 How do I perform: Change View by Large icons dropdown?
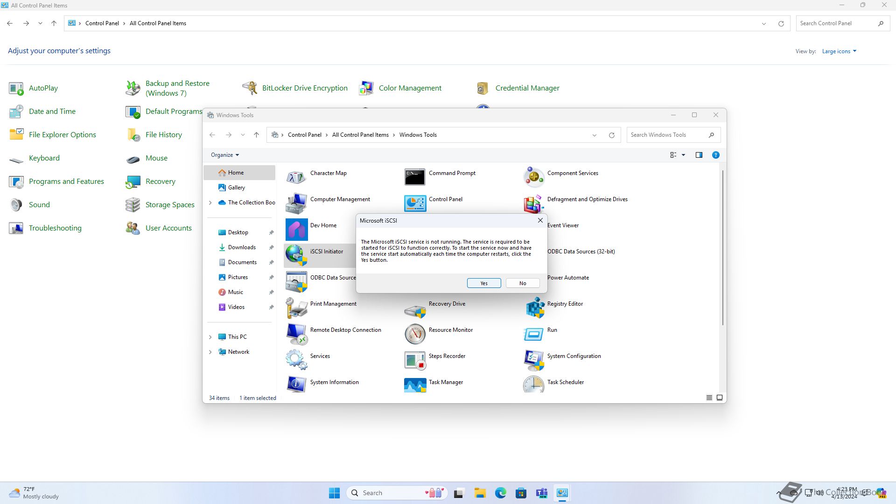[839, 51]
